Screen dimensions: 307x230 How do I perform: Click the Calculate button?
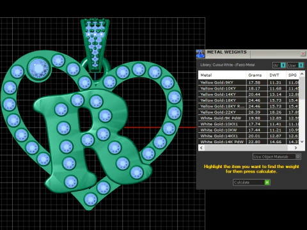point(251,182)
